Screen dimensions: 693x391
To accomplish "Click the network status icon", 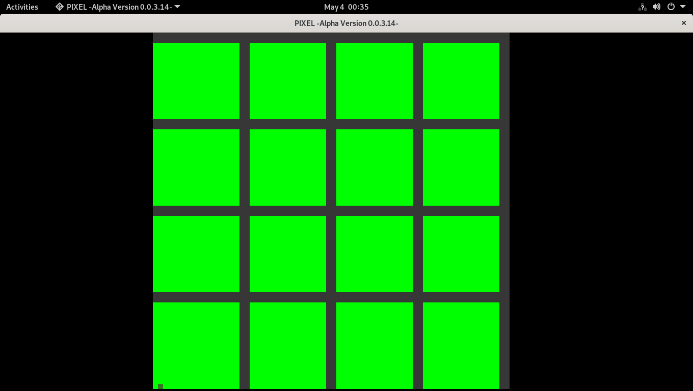I will click(x=643, y=7).
